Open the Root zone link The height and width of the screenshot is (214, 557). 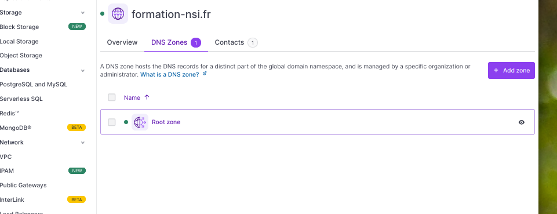[x=166, y=122]
